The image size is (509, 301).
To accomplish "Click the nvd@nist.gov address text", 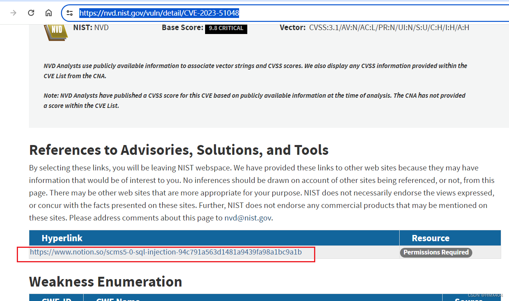I will 248,218.
